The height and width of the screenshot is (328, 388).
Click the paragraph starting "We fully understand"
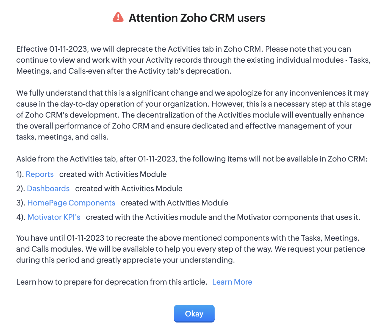193,115
